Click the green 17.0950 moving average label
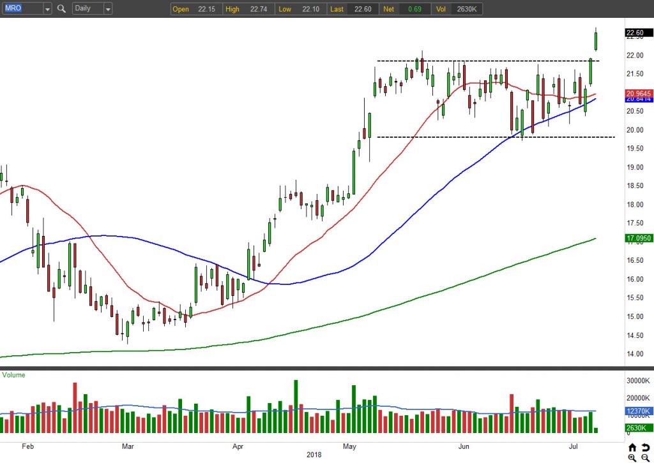Screen dimensions: 654x463 pyautogui.click(x=639, y=239)
